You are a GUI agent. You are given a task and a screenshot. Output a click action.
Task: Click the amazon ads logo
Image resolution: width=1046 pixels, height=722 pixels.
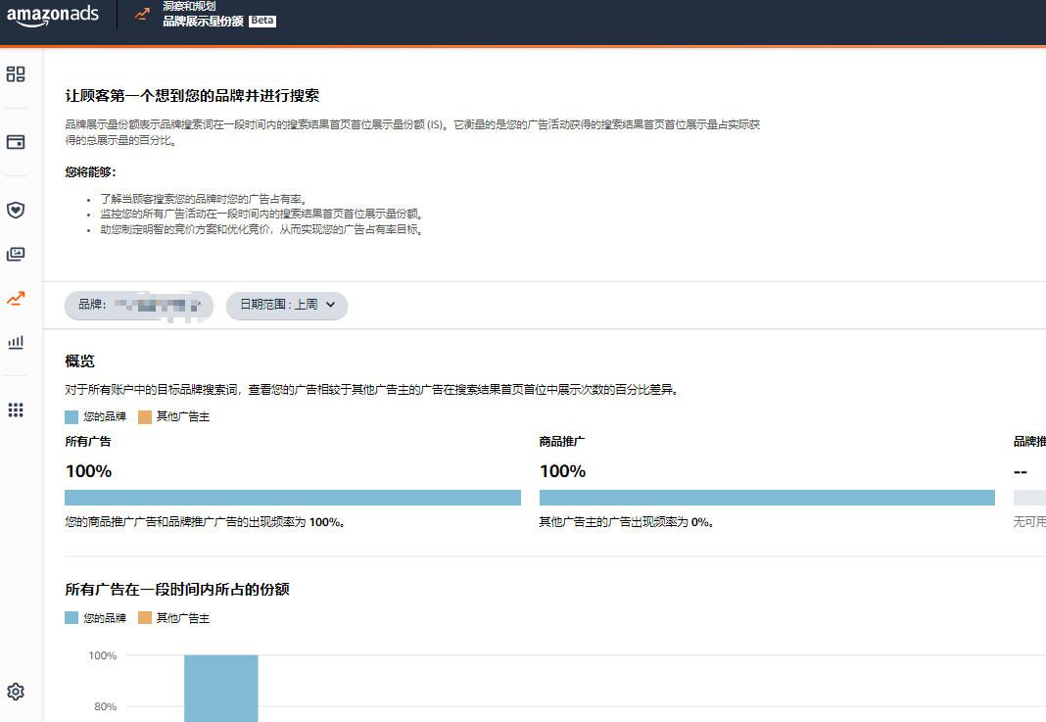(x=54, y=19)
